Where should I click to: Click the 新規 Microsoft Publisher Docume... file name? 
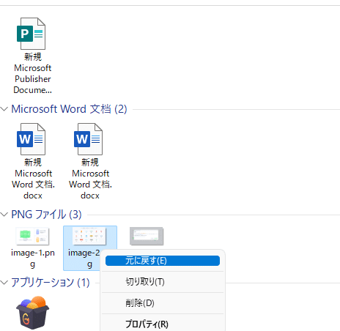tap(33, 73)
